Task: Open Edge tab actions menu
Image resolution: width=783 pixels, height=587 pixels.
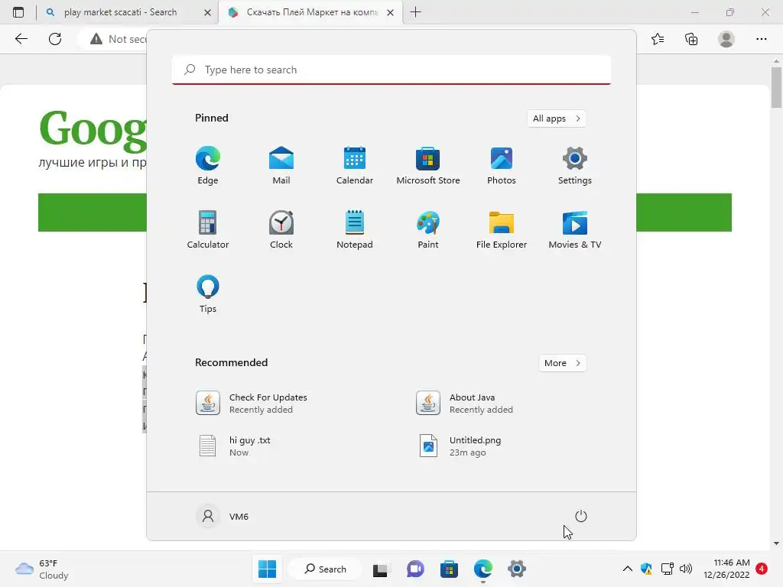Action: pos(18,12)
